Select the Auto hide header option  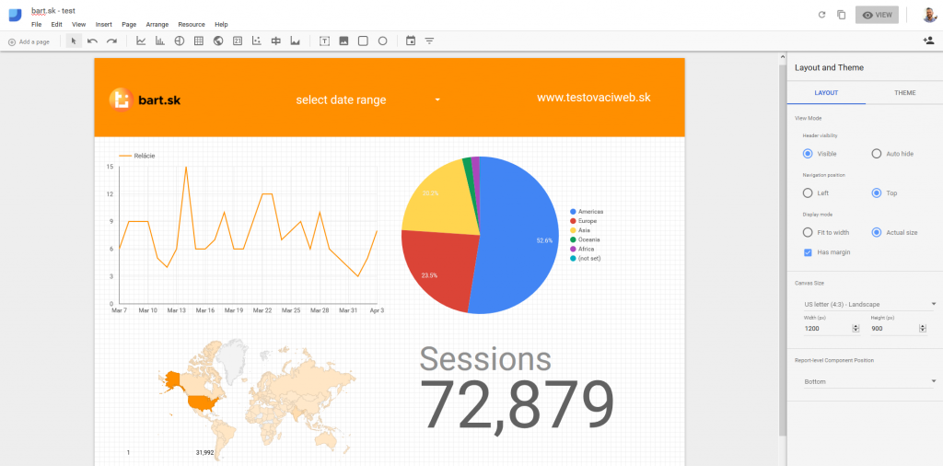877,154
